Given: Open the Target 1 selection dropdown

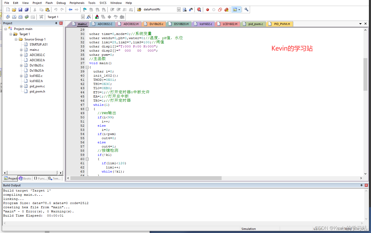Looking at the screenshot, I should 83,17.
